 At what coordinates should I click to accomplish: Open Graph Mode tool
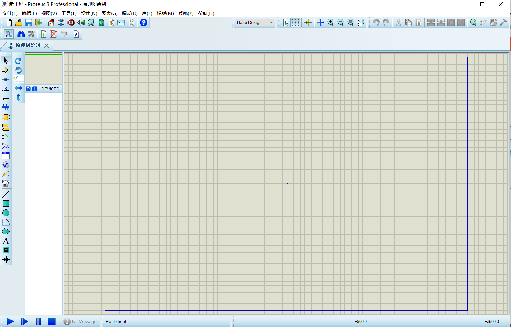(6, 146)
